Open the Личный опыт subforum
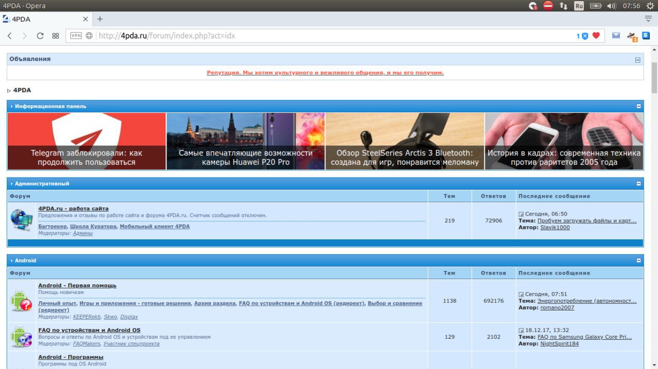 tap(57, 303)
